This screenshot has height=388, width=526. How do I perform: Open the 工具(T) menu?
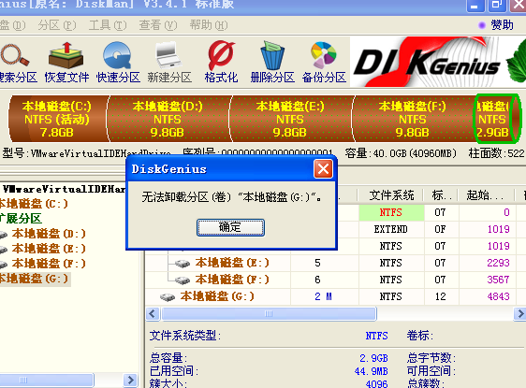tap(108, 25)
